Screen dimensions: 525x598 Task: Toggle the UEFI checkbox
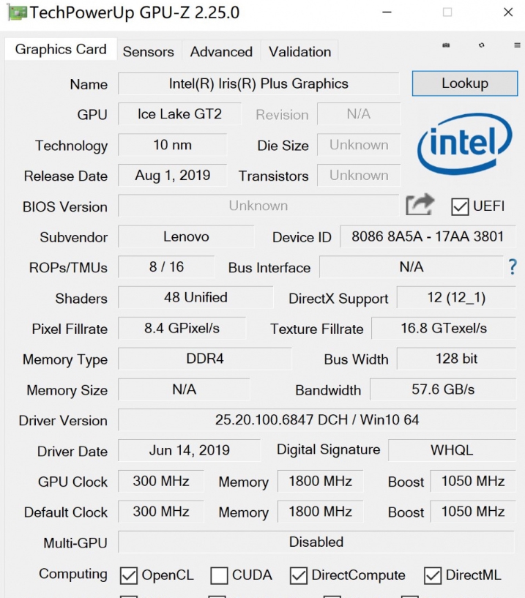(460, 206)
